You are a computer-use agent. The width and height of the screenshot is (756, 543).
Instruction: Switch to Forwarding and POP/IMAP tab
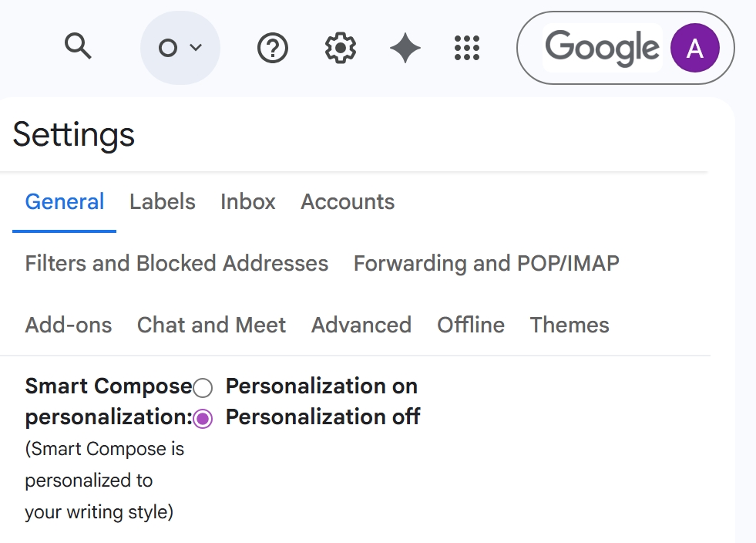486,264
